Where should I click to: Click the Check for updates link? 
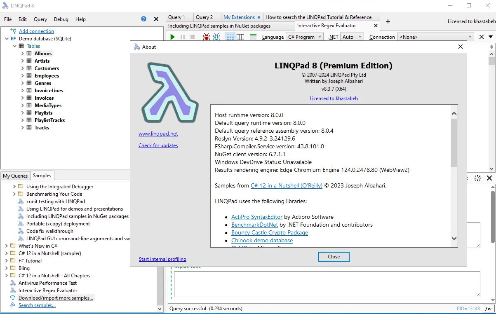pyautogui.click(x=158, y=145)
